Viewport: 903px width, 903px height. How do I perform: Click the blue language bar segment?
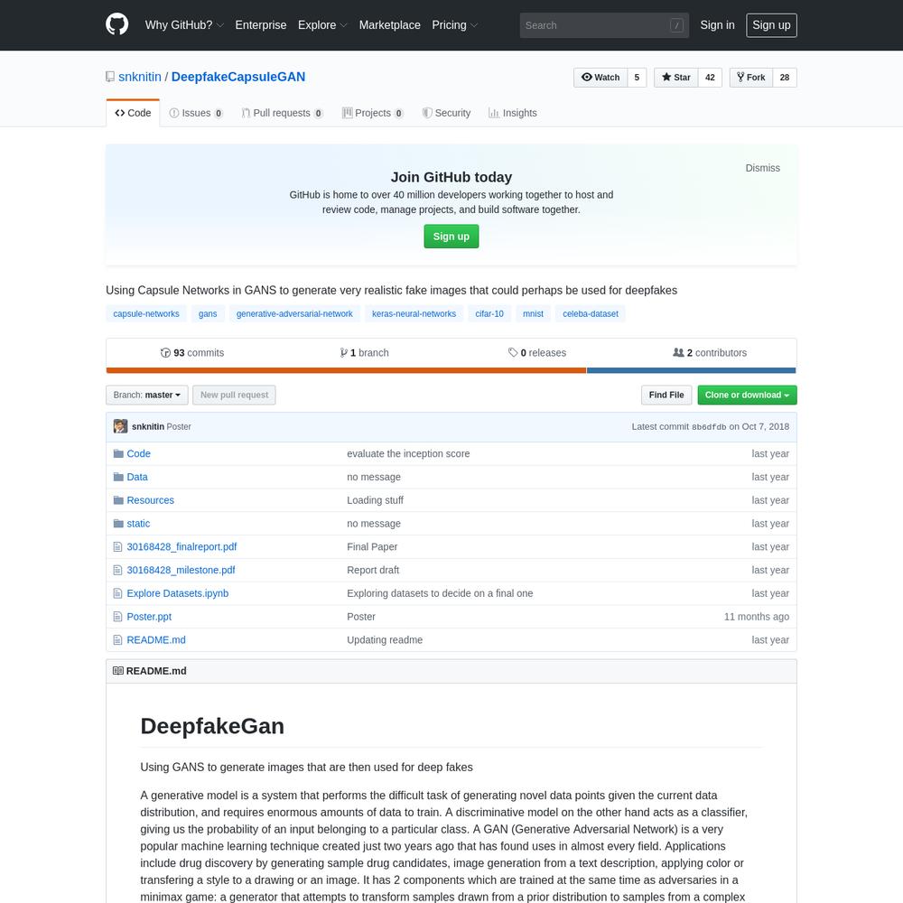coord(691,370)
